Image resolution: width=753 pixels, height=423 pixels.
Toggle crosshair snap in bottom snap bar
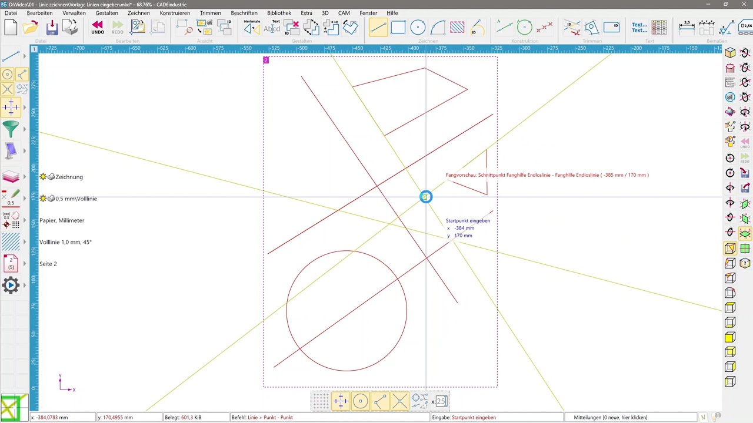(341, 402)
